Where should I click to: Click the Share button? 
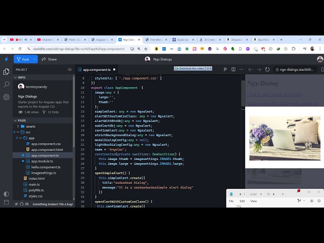(49, 59)
